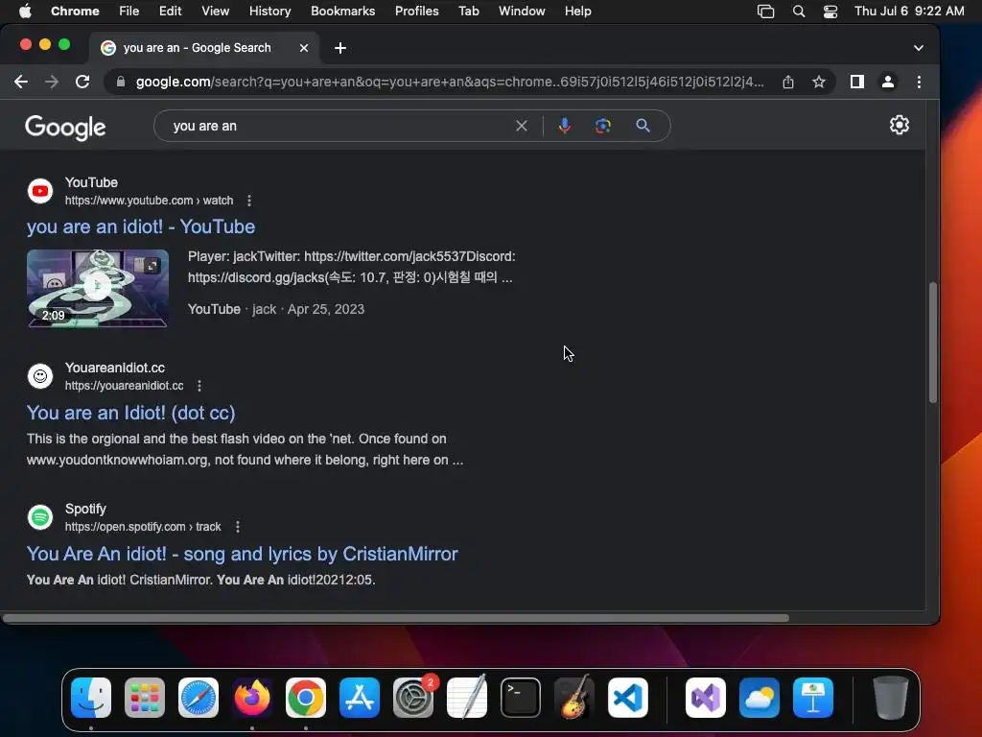Select the 'you are an - Google Search' tab
The width and height of the screenshot is (982, 737).
(x=204, y=48)
